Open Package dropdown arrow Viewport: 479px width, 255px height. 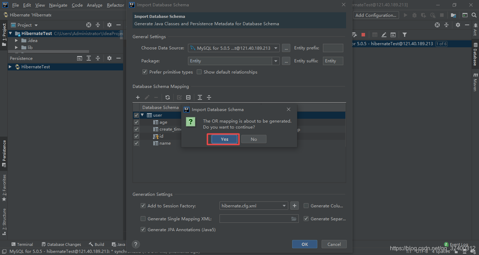pos(276,61)
